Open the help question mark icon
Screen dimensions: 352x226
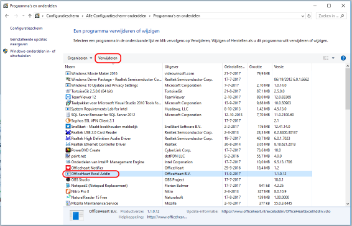point(343,58)
